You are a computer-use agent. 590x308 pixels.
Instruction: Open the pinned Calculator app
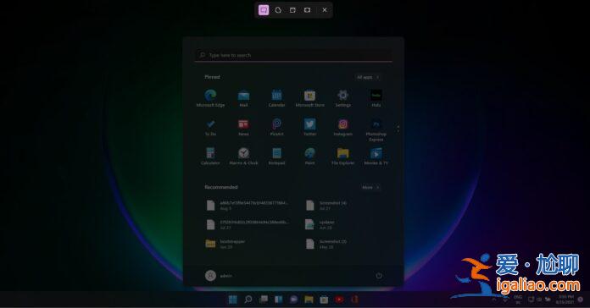(x=211, y=157)
